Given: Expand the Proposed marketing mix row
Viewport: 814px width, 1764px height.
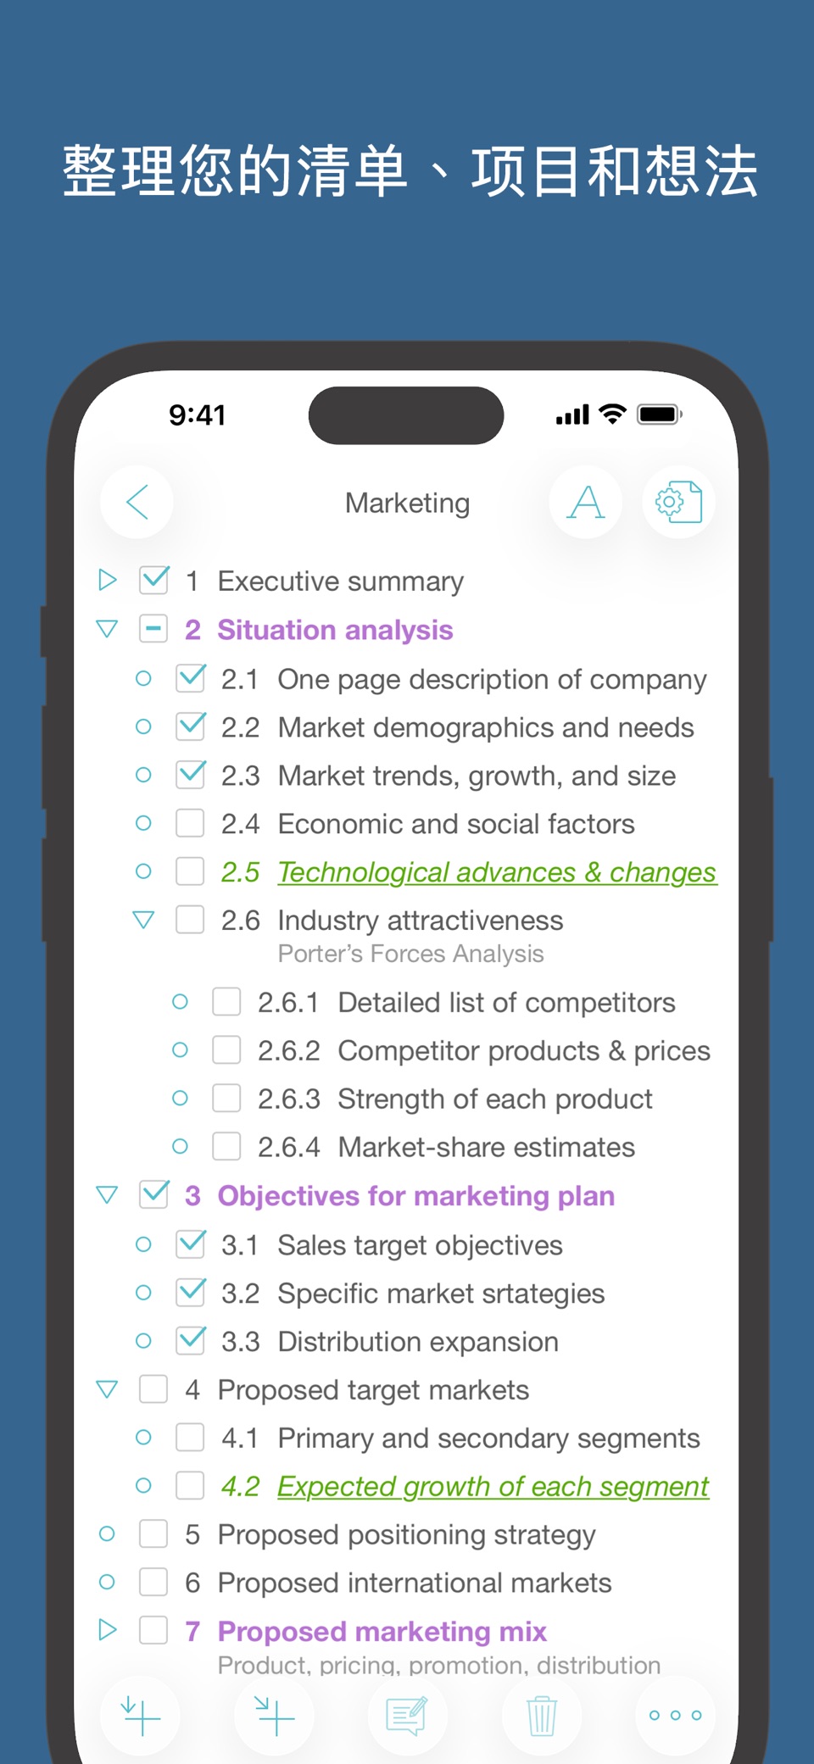Looking at the screenshot, I should pos(107,1629).
